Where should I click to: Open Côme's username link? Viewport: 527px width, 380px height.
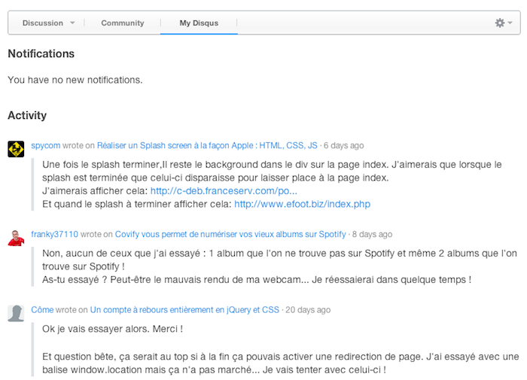tap(42, 309)
